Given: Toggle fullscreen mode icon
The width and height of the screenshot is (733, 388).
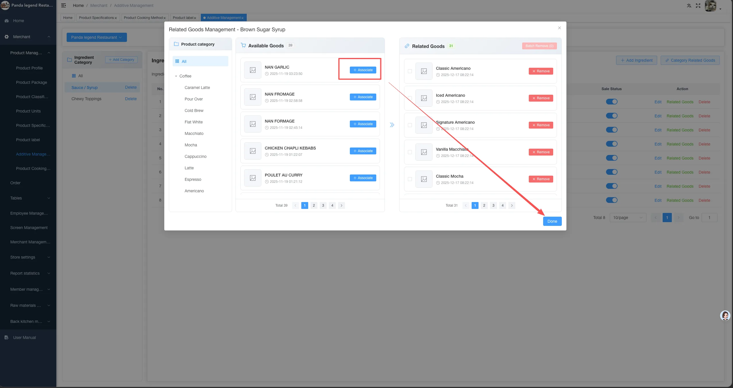Looking at the screenshot, I should coord(698,5).
